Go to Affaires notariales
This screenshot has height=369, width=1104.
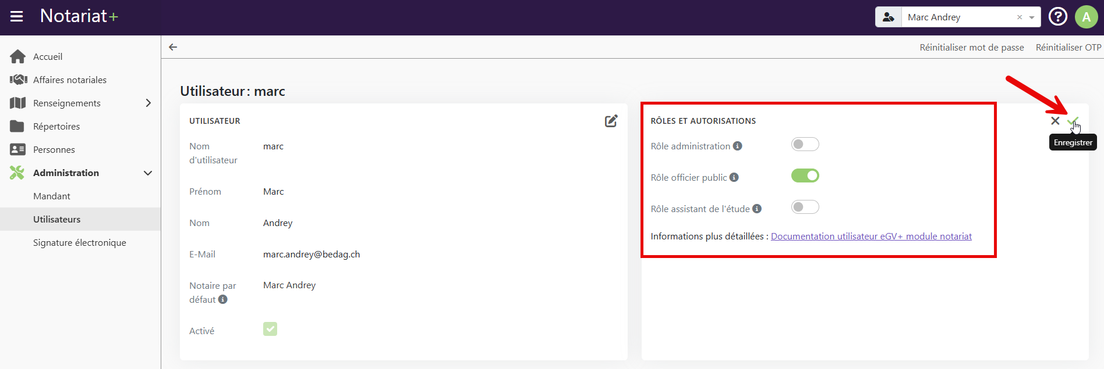click(69, 80)
